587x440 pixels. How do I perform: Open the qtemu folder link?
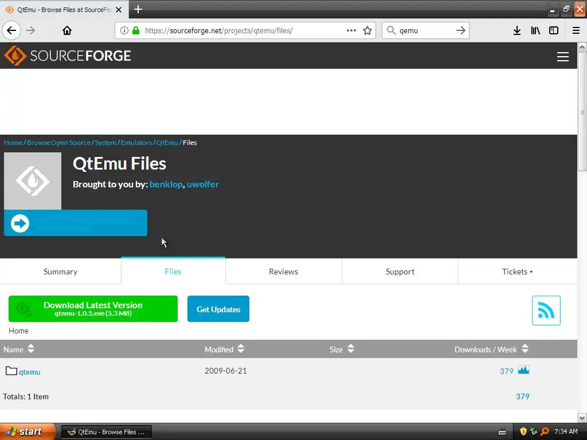[x=30, y=372]
